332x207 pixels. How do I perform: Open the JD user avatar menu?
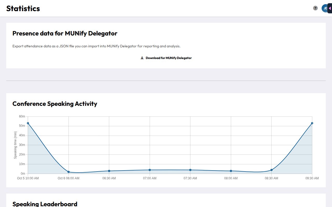click(325, 8)
